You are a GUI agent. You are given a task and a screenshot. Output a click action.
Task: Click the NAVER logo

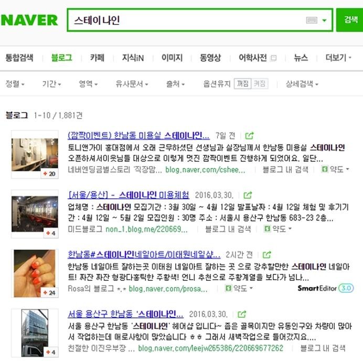(29, 20)
